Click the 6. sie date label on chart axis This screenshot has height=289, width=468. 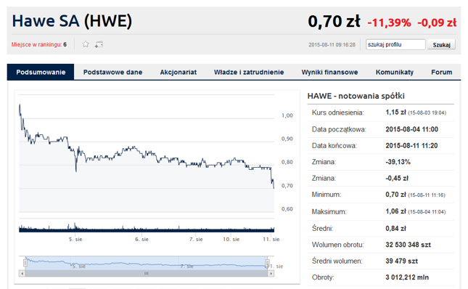pyautogui.click(x=141, y=239)
